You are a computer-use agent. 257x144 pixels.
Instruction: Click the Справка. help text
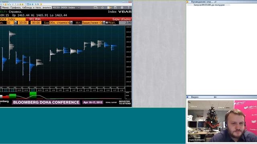click(x=16, y=12)
